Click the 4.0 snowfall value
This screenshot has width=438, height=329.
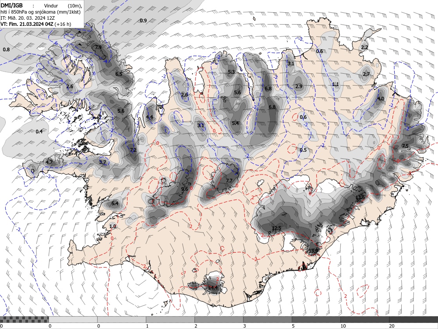tap(381, 99)
